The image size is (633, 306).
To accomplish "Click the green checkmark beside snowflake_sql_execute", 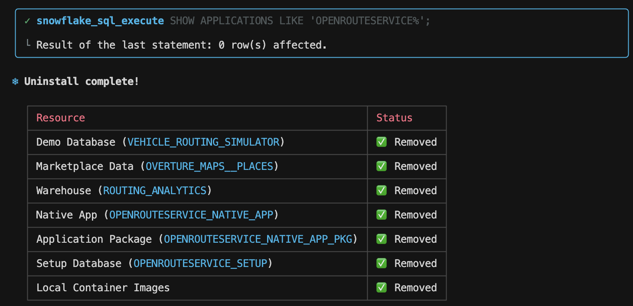I will 27,21.
